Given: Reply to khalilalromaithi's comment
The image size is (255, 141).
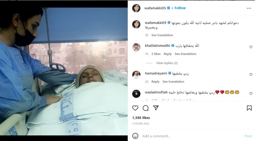Looking at the screenshot, I should click(x=167, y=54).
